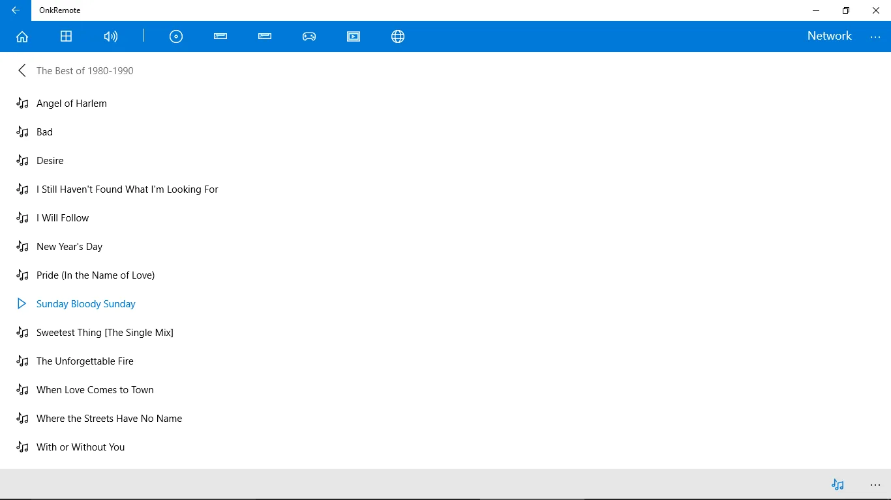
Task: Play I Still Haven't Found What I'm Looking For
Action: (127, 189)
